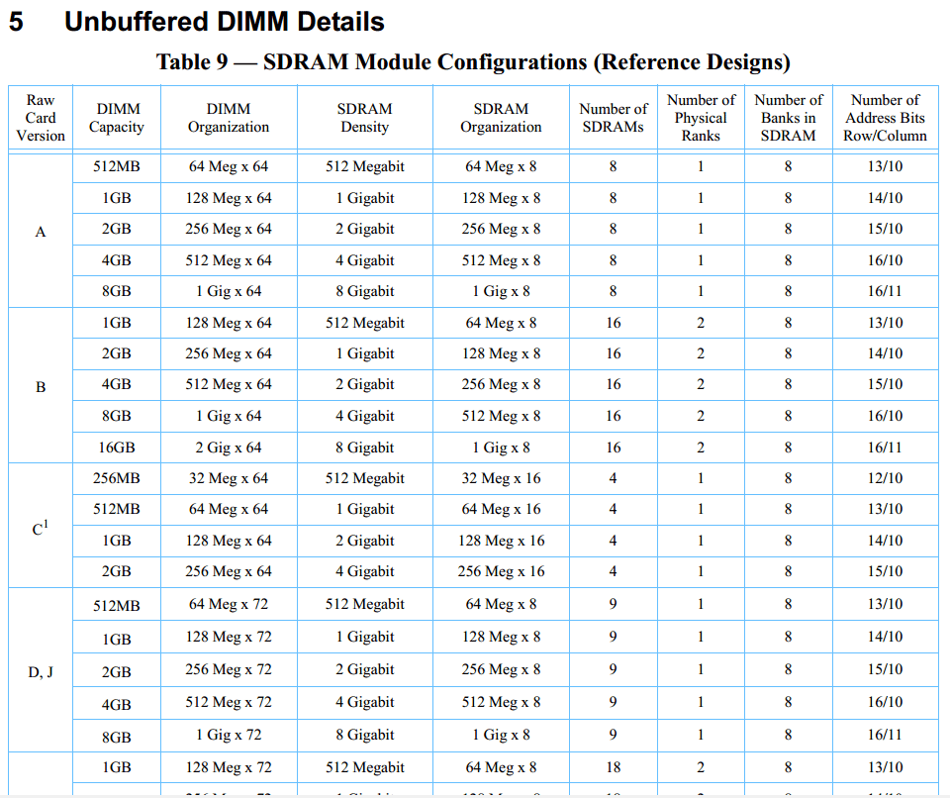Click the raw card "A" cell

click(x=41, y=232)
